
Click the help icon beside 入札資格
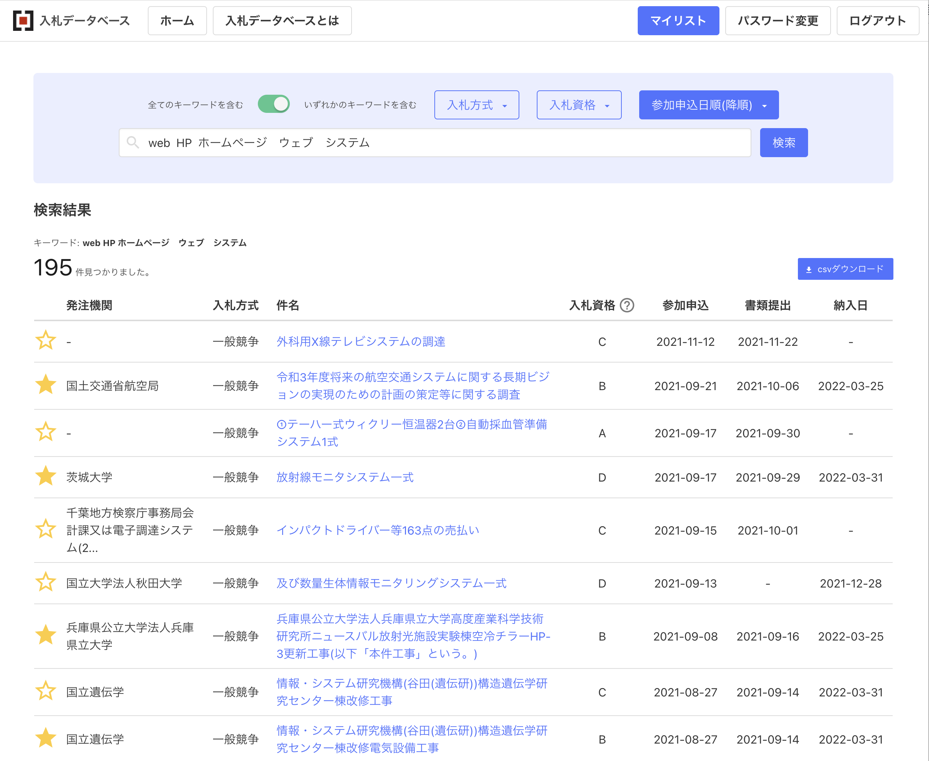(627, 305)
